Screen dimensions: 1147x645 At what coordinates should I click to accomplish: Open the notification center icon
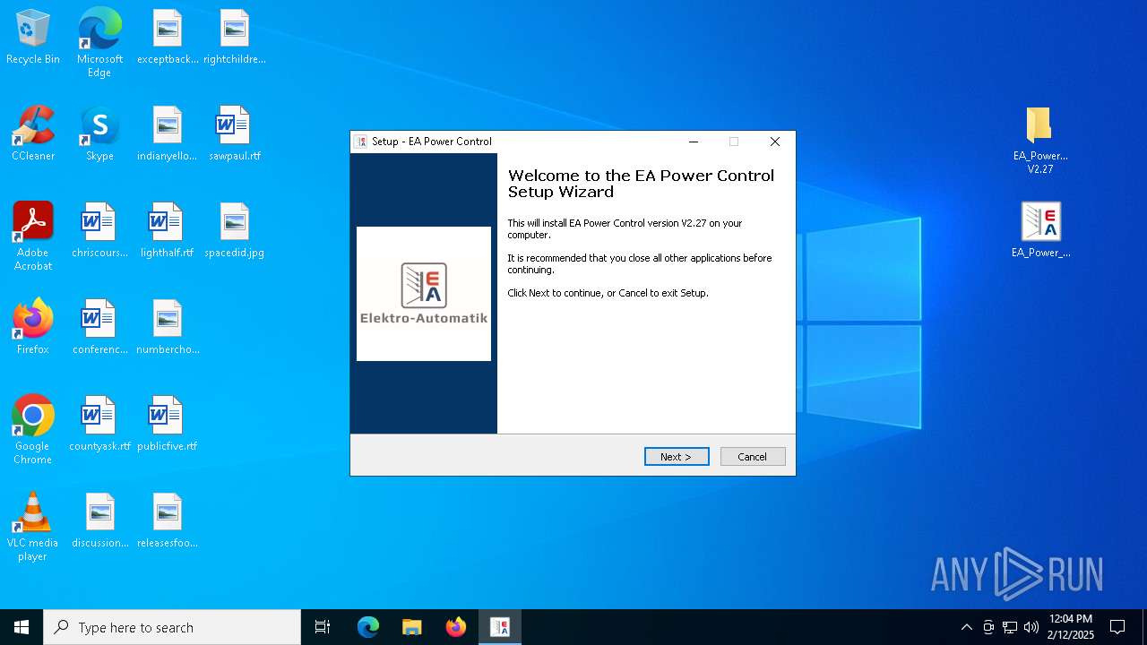(x=1117, y=627)
